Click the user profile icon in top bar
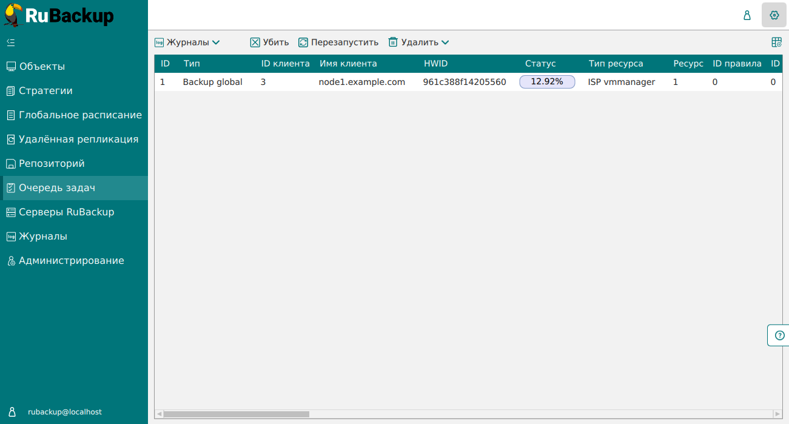The height and width of the screenshot is (424, 789). click(747, 15)
